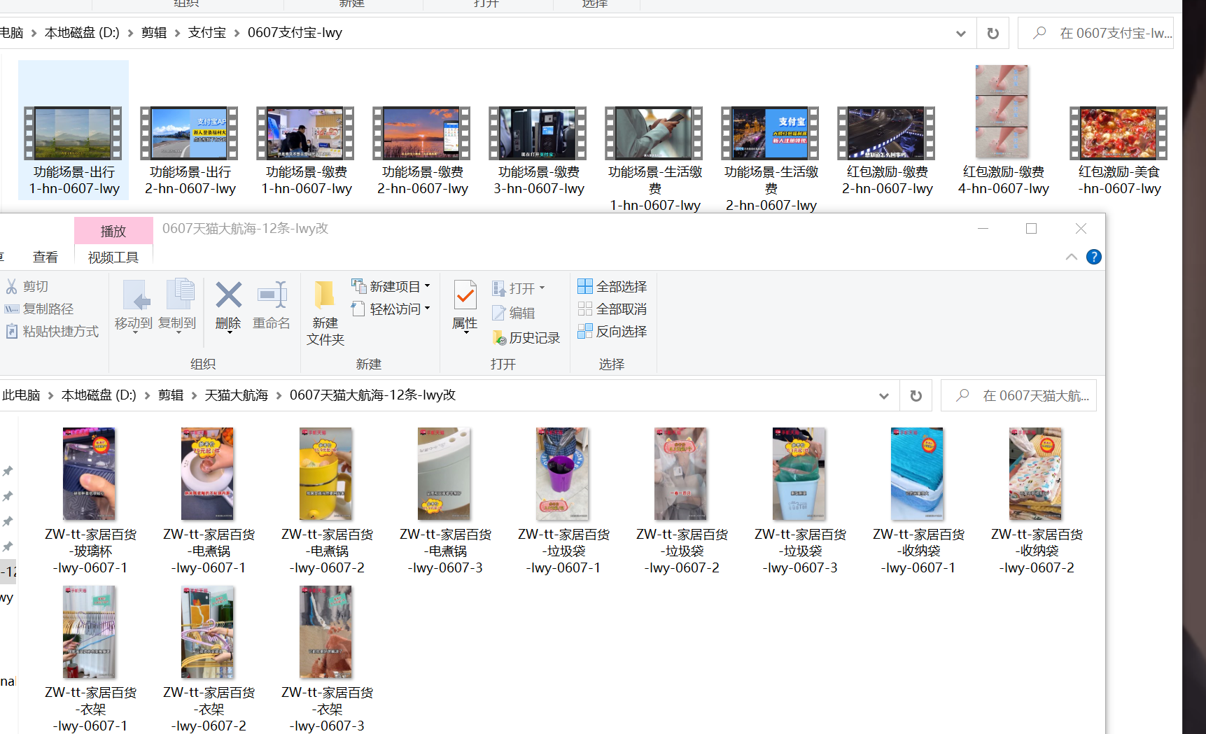This screenshot has width=1206, height=734.
Task: Go to 天猫大航海 in breadcrumb
Action: (x=237, y=395)
